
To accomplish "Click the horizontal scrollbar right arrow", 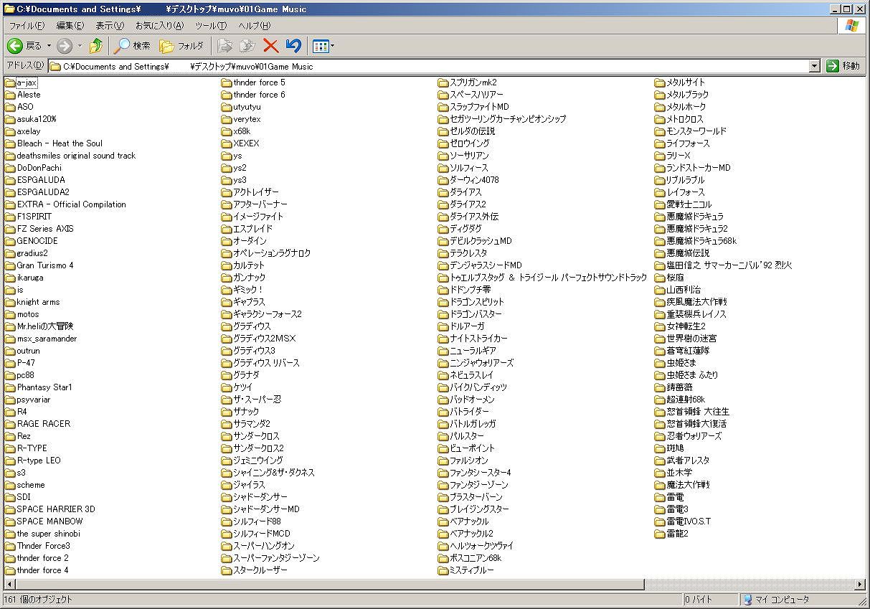I will click(861, 585).
